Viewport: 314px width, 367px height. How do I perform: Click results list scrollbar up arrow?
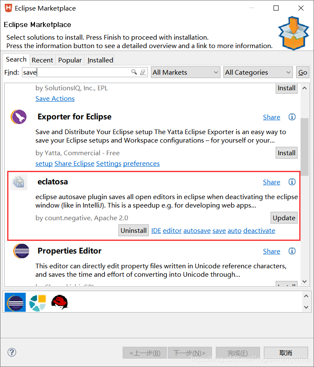pyautogui.click(x=304, y=88)
